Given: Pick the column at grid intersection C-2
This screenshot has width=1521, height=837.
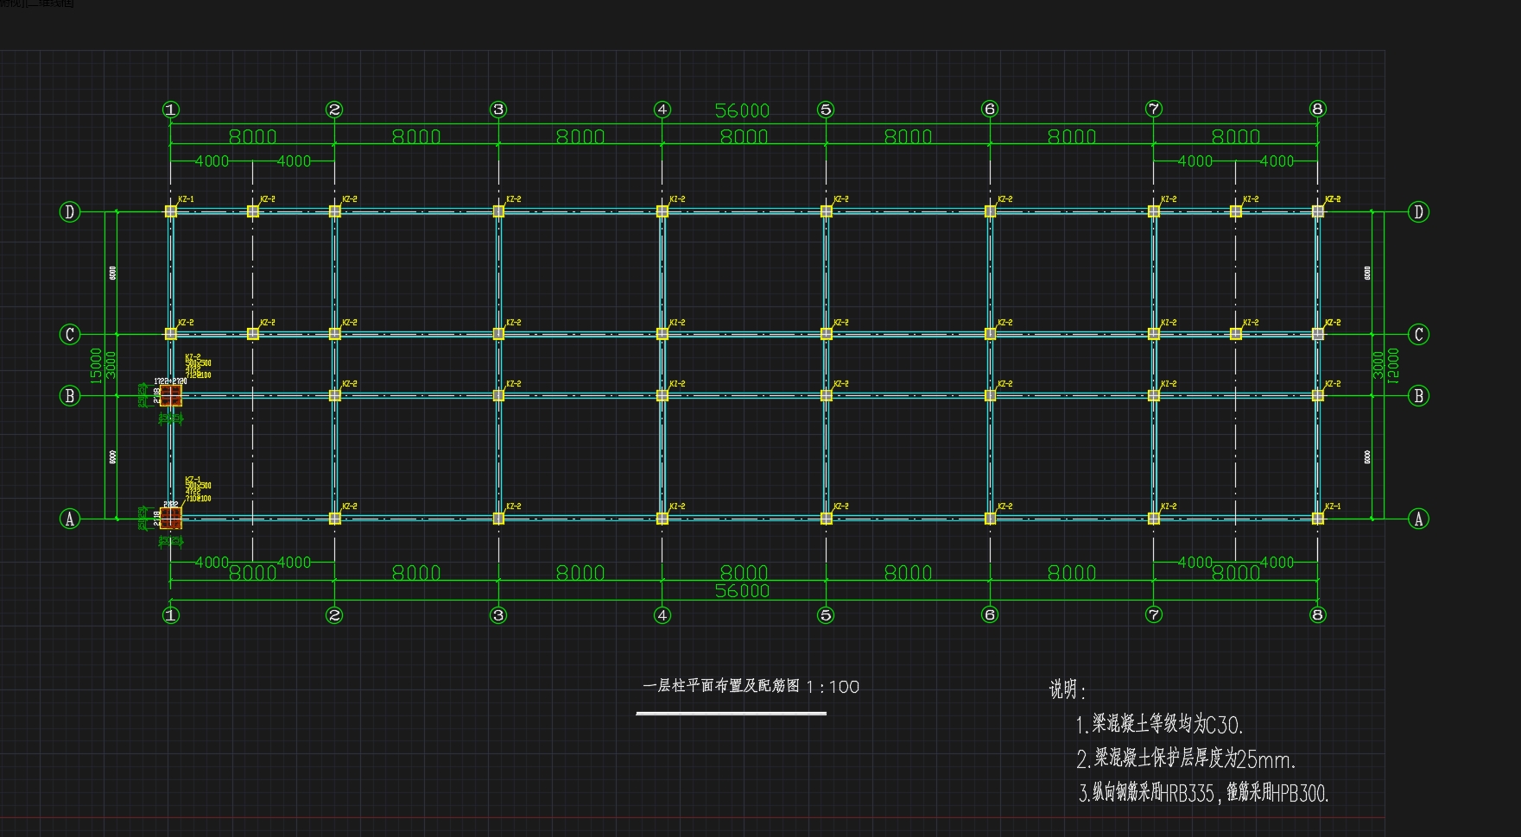Looking at the screenshot, I should click(x=334, y=334).
